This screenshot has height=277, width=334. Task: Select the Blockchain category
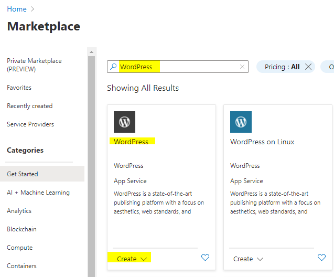click(x=21, y=229)
